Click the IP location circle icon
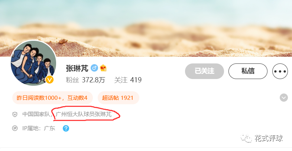This screenshot has width=292, height=151. [x=15, y=128]
